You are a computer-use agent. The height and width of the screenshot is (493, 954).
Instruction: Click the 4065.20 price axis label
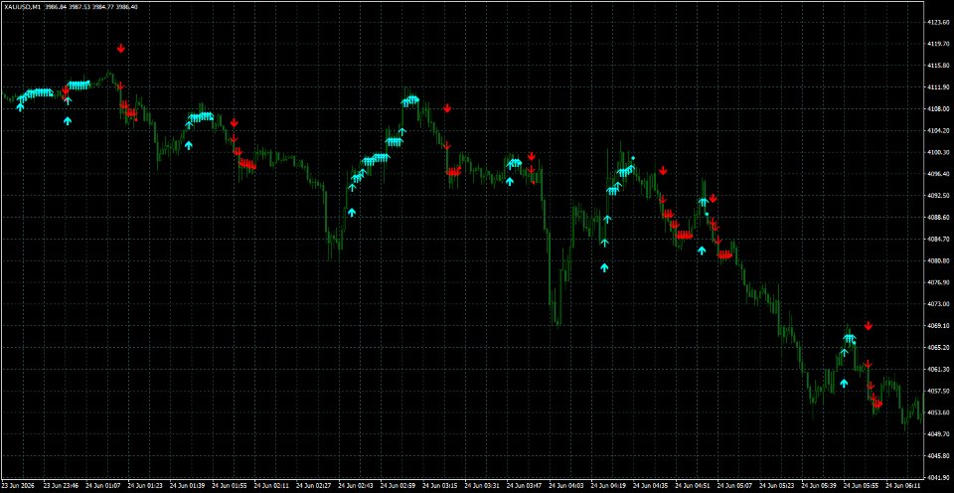tap(938, 348)
